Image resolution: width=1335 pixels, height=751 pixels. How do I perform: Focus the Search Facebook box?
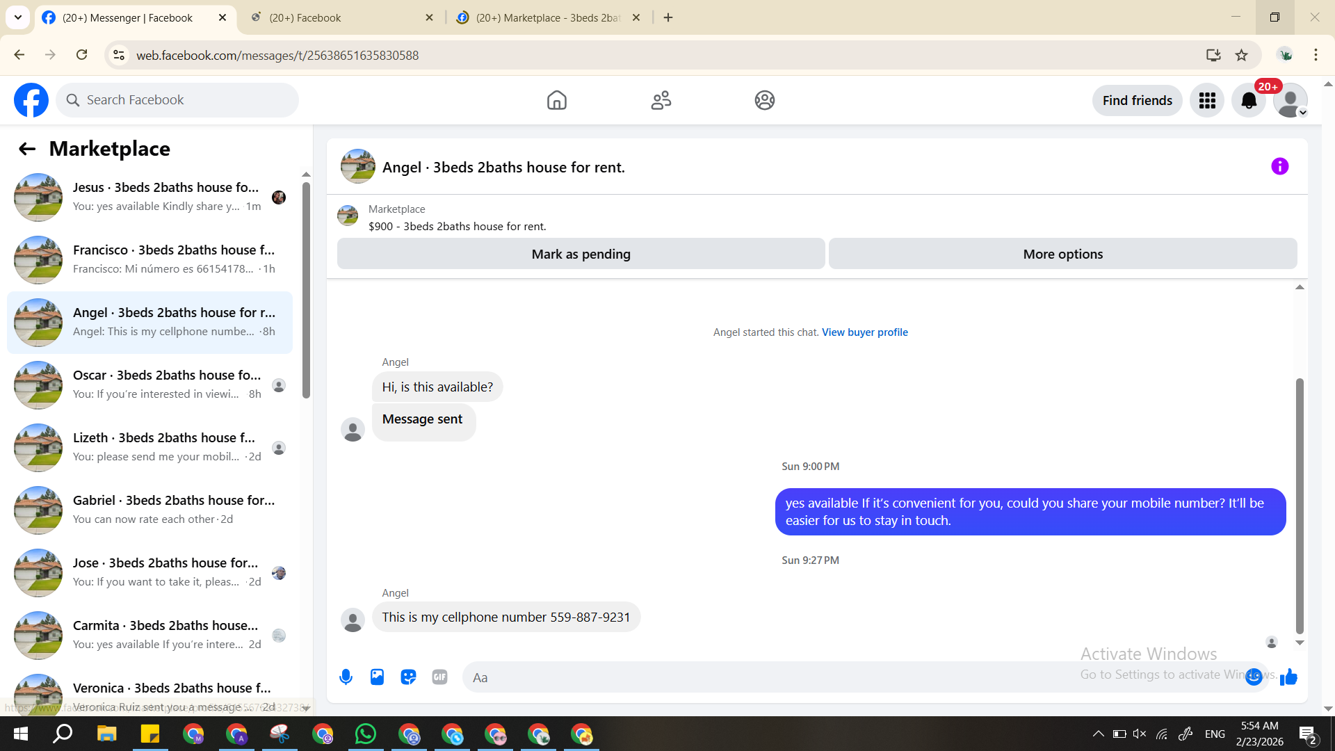coord(177,100)
